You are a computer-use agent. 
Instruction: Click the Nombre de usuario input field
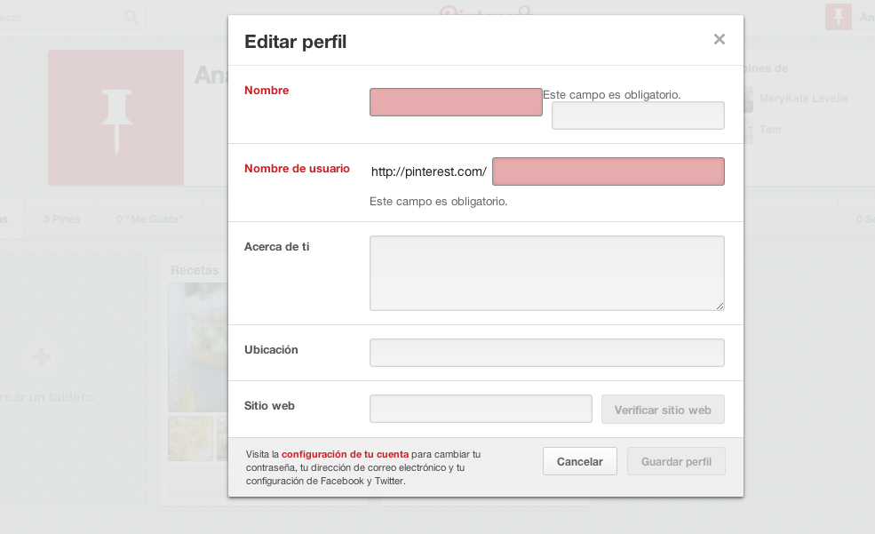click(608, 171)
